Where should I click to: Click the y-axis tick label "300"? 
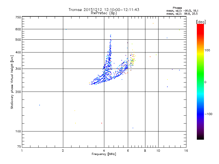(18, 69)
